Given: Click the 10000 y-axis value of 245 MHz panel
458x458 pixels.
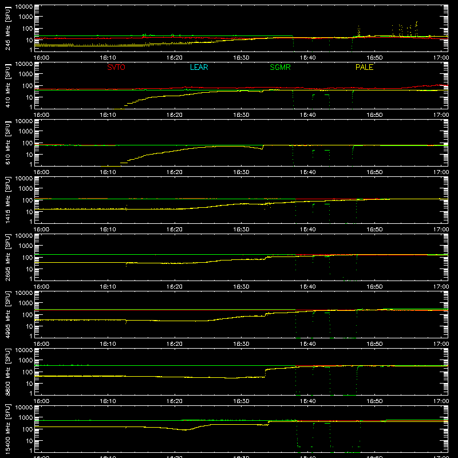Looking at the screenshot, I should pyautogui.click(x=24, y=7).
